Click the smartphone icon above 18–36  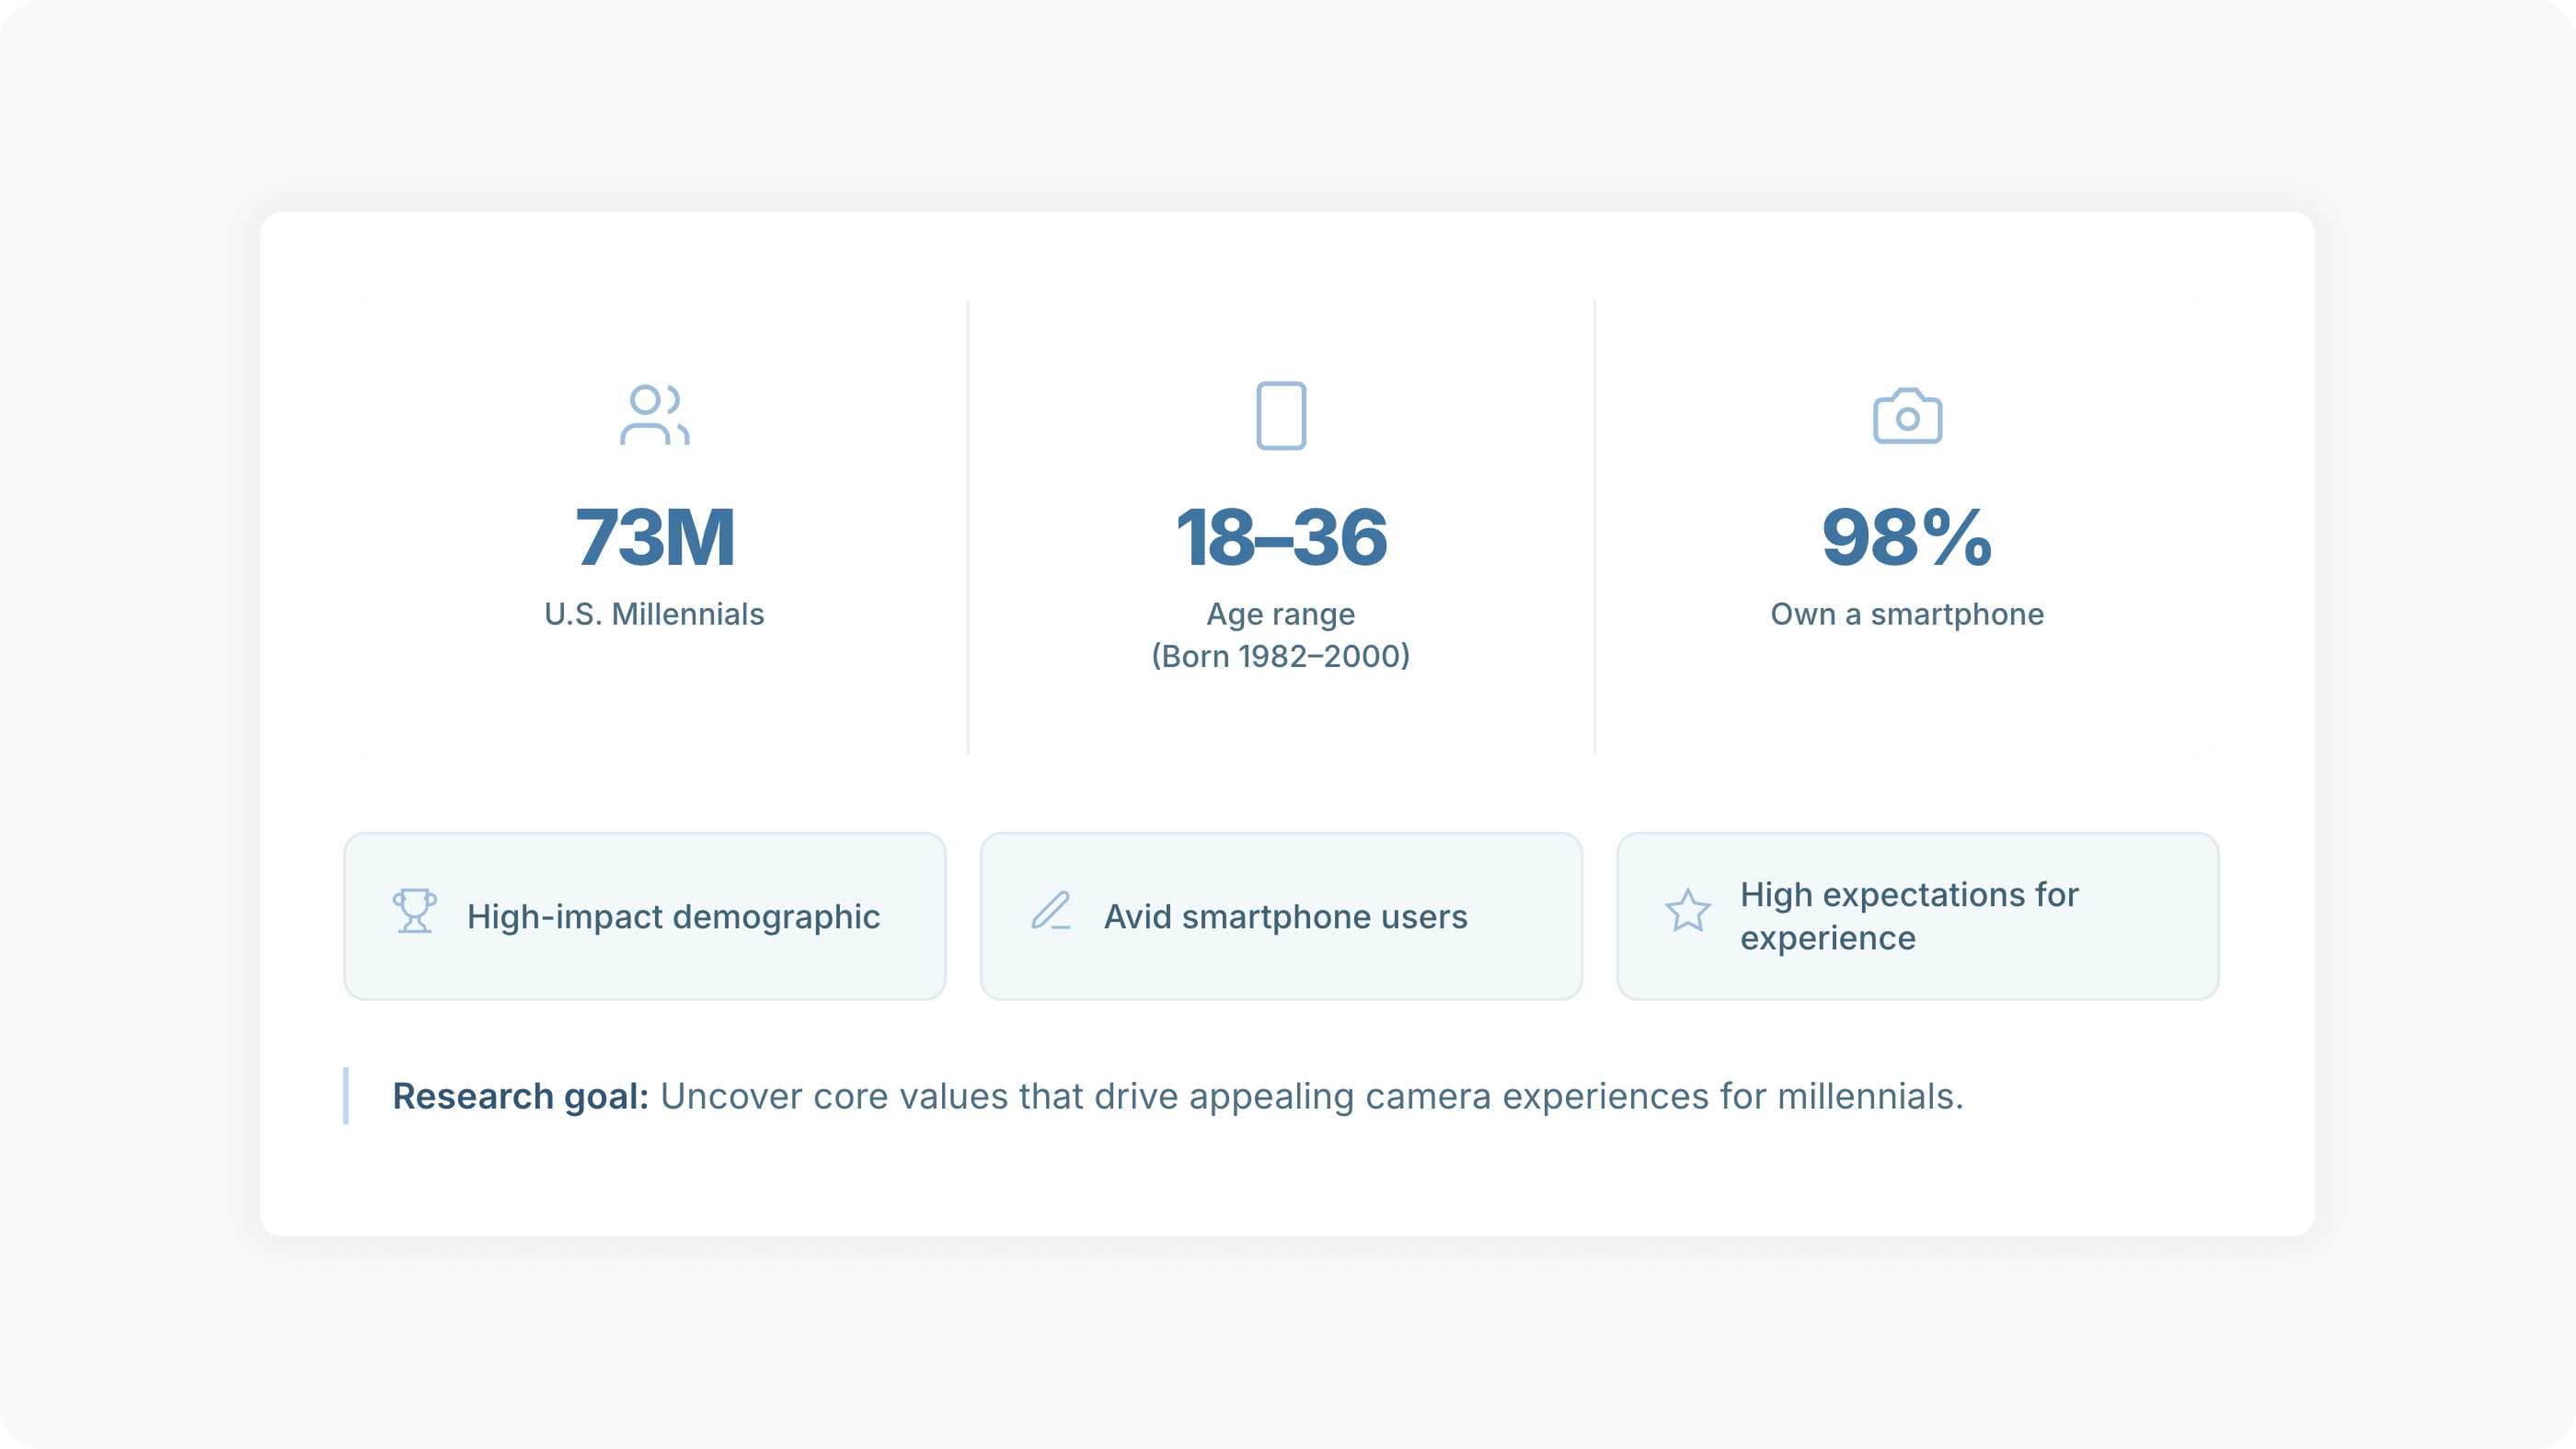coord(1281,415)
